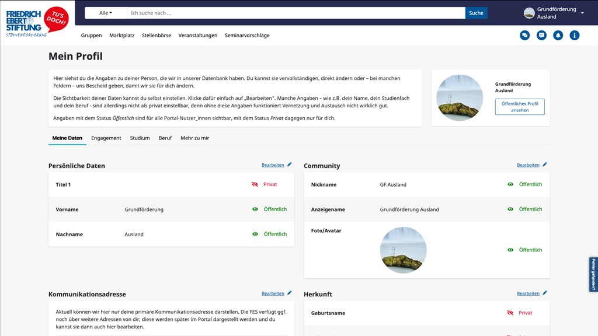This screenshot has height=336, width=598.
Task: Open the "Alle" search filter dropdown
Action: click(x=106, y=13)
